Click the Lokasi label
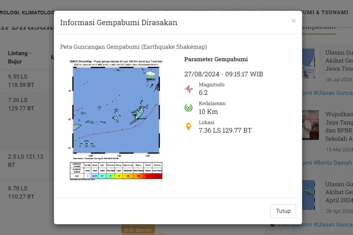Image resolution: width=353 pixels, height=235 pixels. 207,122
